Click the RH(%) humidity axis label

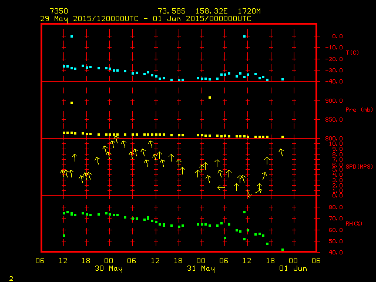[x=352, y=223]
